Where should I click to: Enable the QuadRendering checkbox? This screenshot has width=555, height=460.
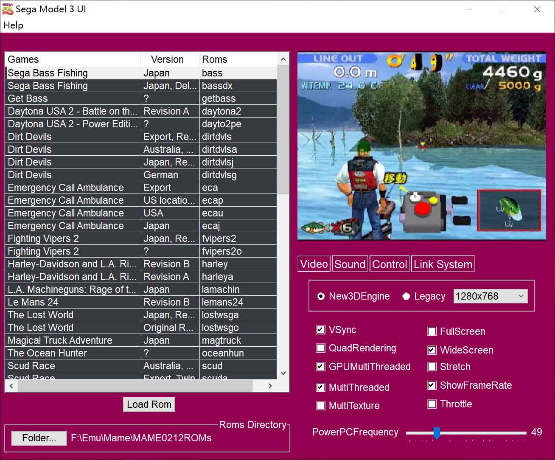point(321,348)
